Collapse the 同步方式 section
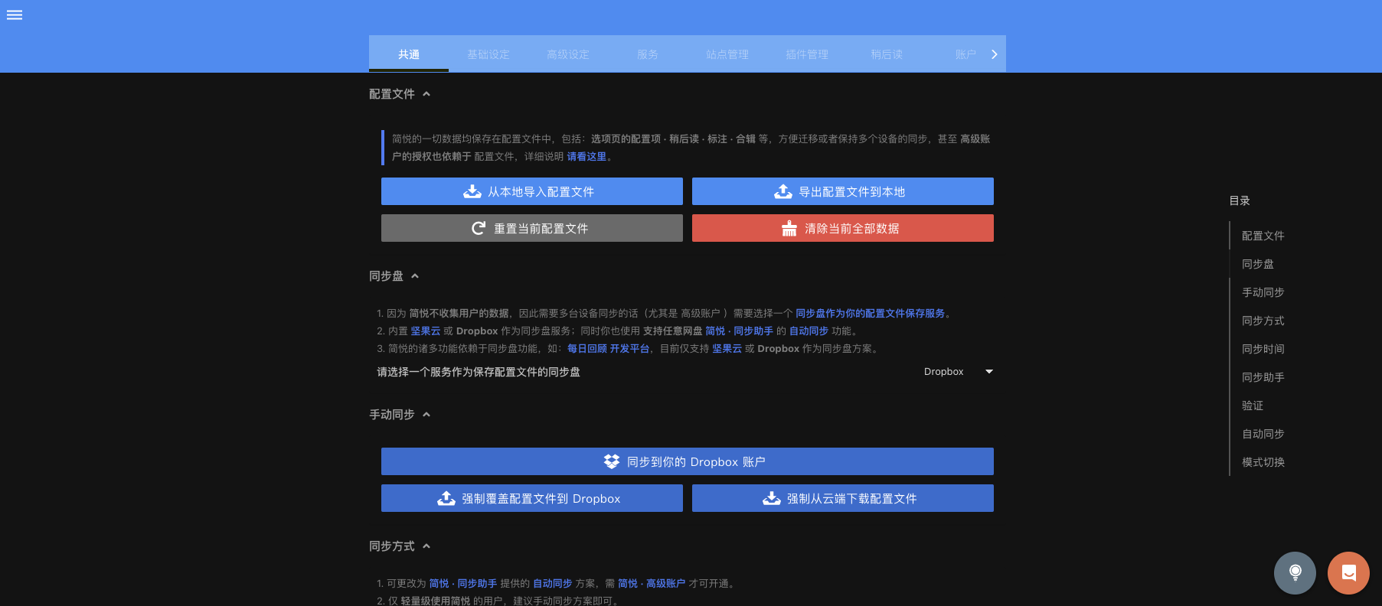Screen dimensions: 1382x606 click(x=426, y=546)
